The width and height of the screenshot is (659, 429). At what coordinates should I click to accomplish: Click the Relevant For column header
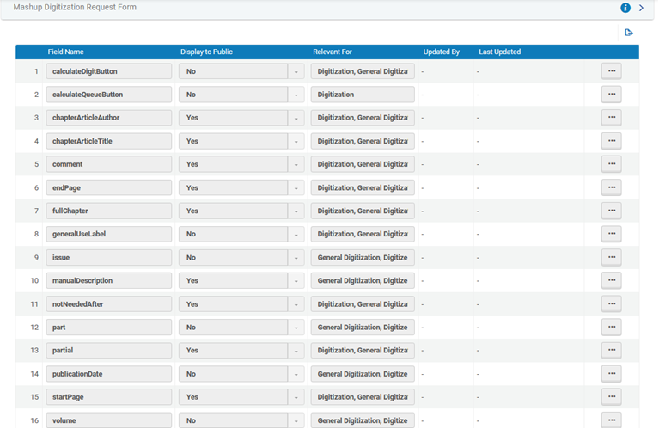[332, 52]
